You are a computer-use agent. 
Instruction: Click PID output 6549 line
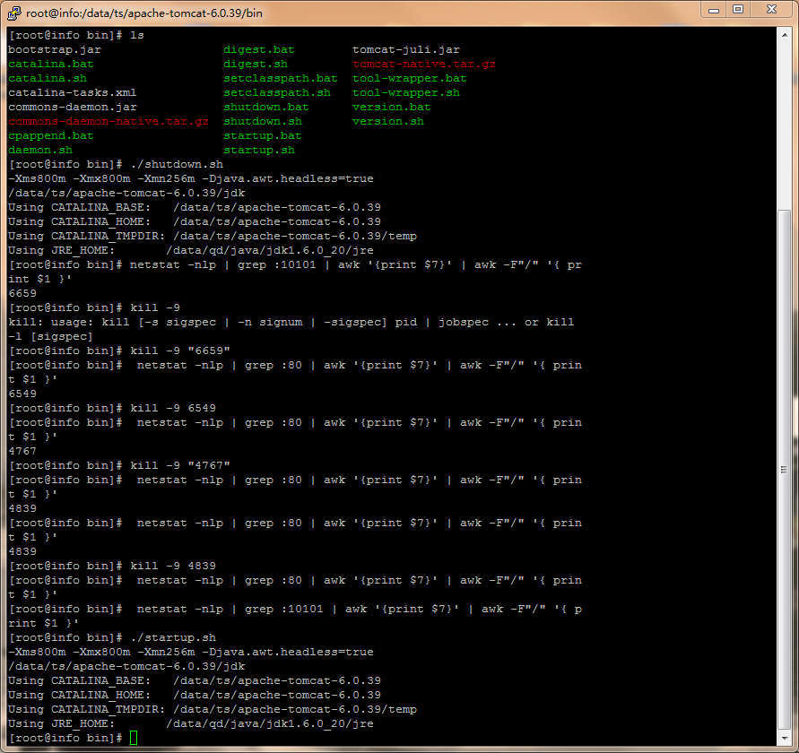point(22,394)
